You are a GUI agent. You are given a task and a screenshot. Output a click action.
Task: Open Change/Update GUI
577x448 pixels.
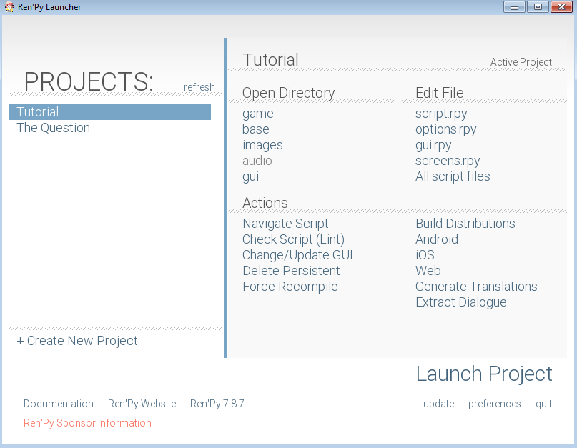(x=297, y=255)
